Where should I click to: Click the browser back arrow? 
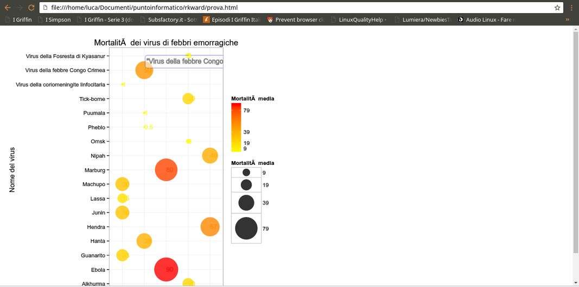[8, 8]
